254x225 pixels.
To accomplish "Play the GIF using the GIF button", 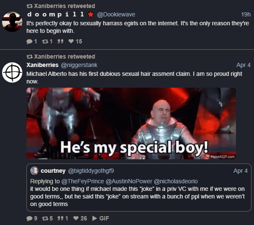I will [101, 218].
